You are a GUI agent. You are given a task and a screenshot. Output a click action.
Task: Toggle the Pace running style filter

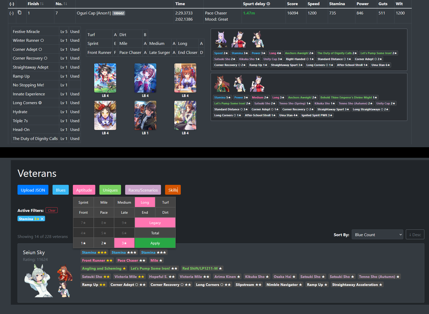tap(104, 212)
